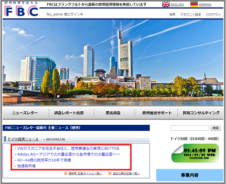
Task: Open the 60〜64歳の就労率 news article
Action: point(44,160)
